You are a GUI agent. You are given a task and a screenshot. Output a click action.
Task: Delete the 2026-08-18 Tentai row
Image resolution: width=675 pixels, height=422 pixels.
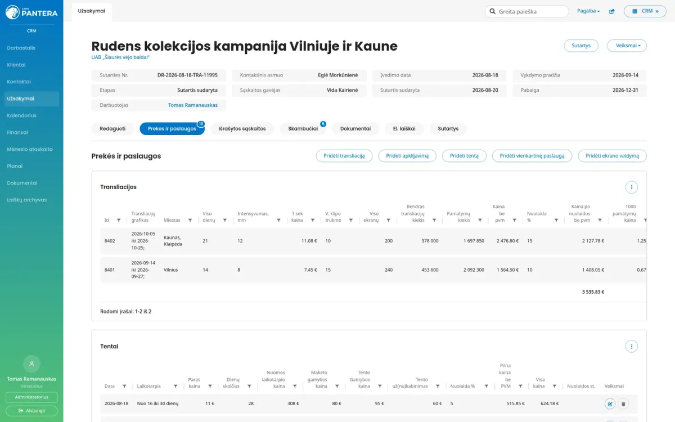pyautogui.click(x=623, y=403)
